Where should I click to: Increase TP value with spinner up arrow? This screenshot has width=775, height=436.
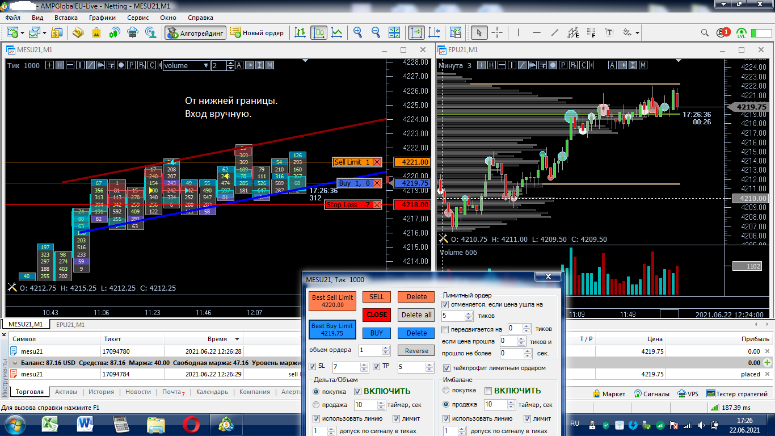429,364
